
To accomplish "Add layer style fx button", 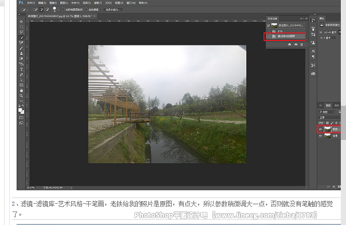I will click(x=334, y=187).
